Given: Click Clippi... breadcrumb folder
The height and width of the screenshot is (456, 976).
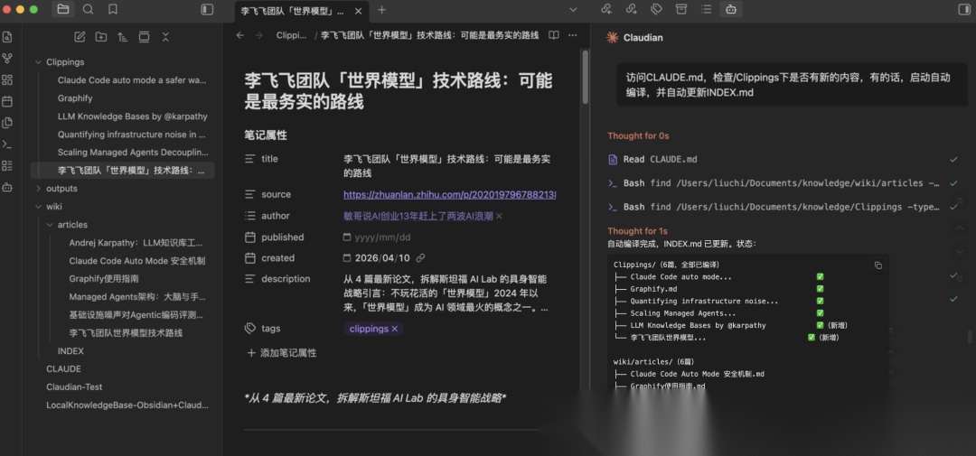Looking at the screenshot, I should click(291, 35).
